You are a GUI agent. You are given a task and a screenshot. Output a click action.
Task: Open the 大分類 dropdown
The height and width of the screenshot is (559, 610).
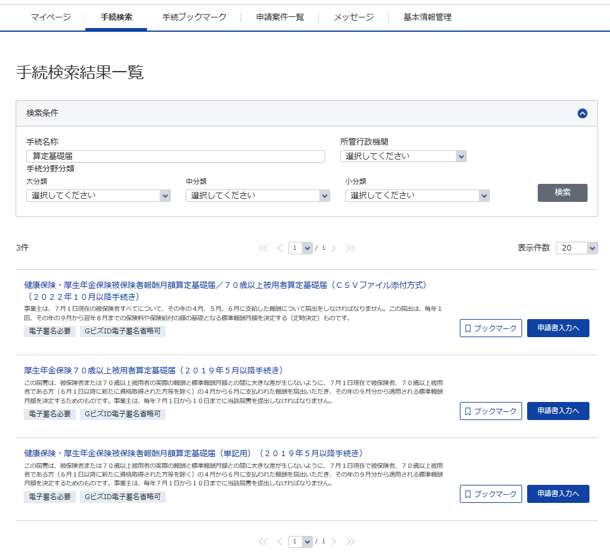point(98,196)
